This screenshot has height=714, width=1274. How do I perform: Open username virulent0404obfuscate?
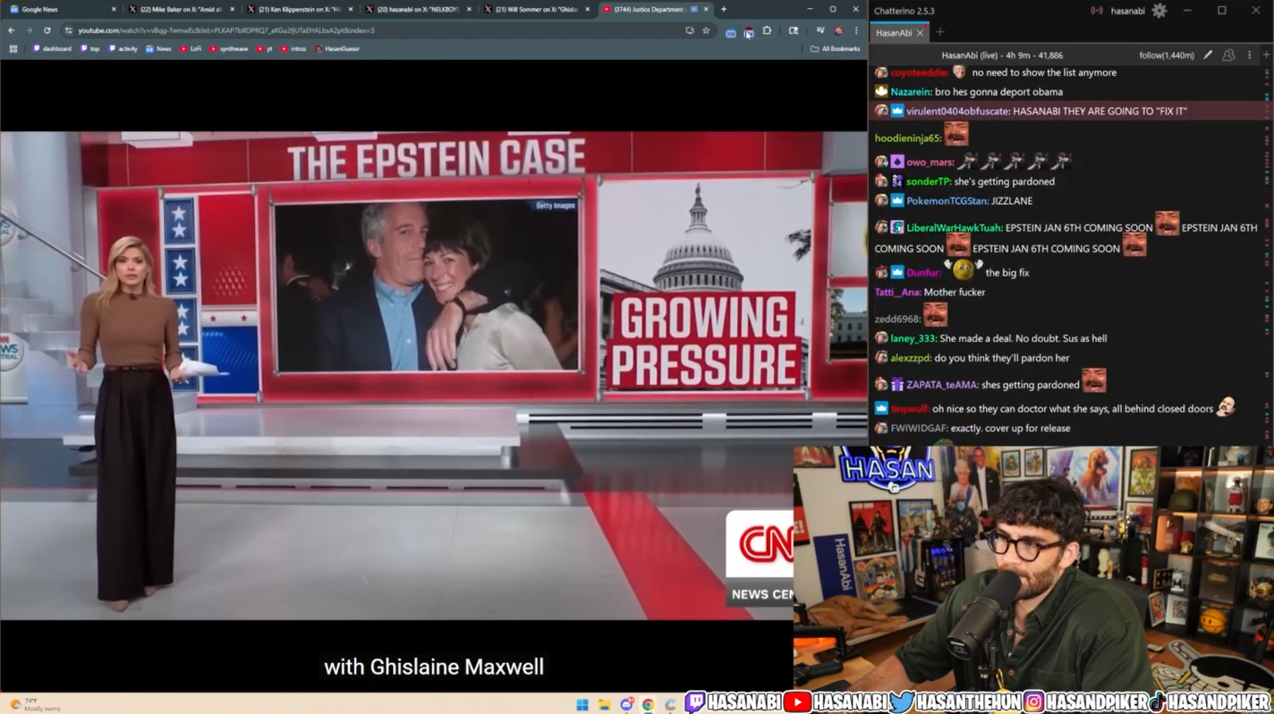tap(957, 112)
